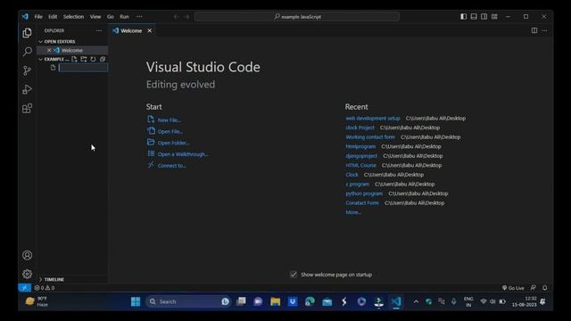The height and width of the screenshot is (321, 571).
Task: Show hidden system tray icons chevron
Action: (x=416, y=301)
